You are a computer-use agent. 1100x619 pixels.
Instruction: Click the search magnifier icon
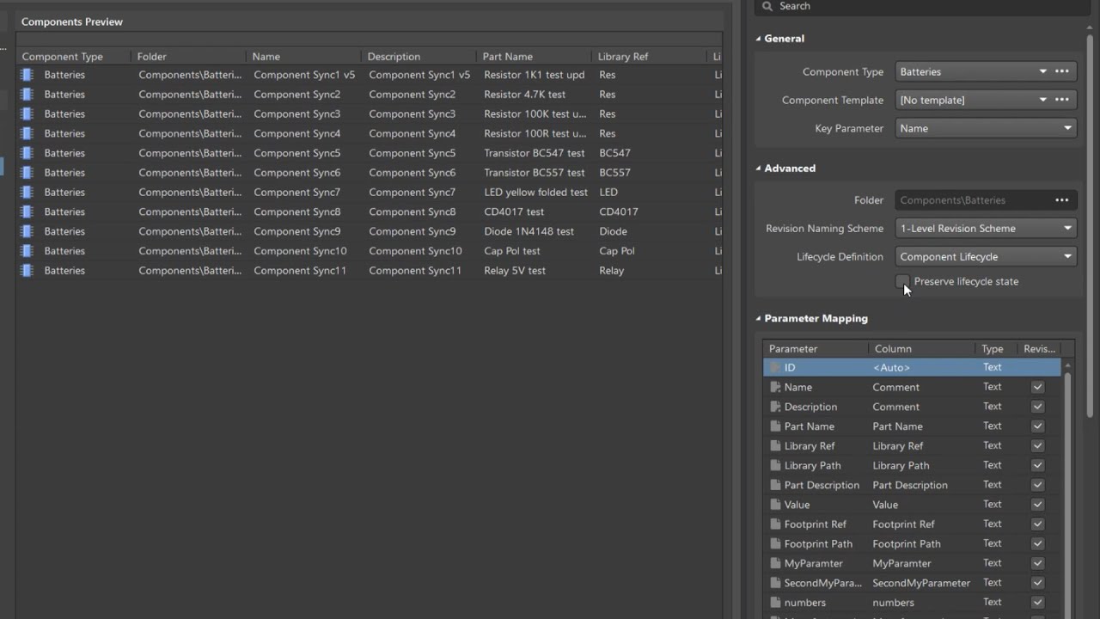[767, 6]
